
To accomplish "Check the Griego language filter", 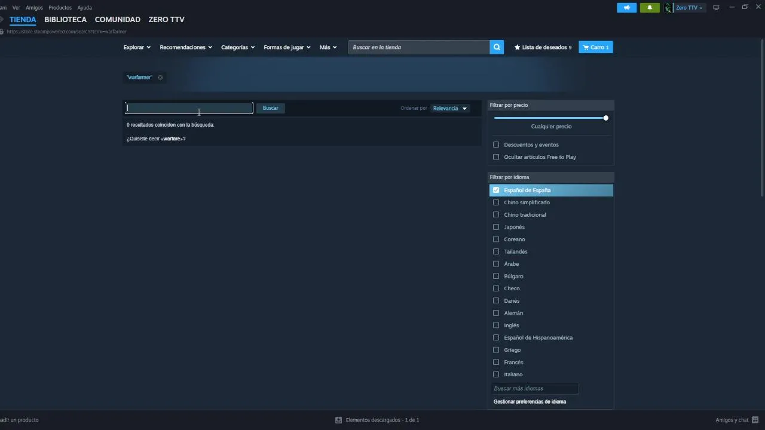I will (x=496, y=350).
